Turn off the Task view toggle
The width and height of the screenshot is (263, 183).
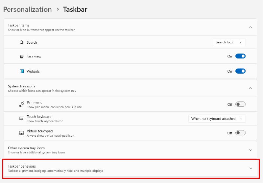coord(240,56)
